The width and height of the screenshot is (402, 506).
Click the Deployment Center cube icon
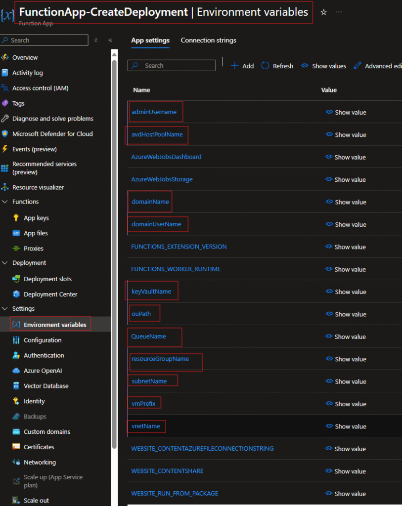coord(16,294)
